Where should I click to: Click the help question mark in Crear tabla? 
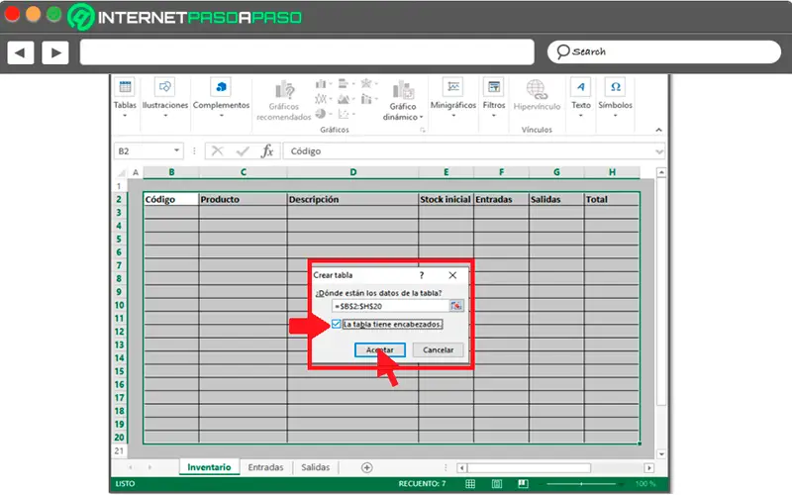click(x=422, y=275)
